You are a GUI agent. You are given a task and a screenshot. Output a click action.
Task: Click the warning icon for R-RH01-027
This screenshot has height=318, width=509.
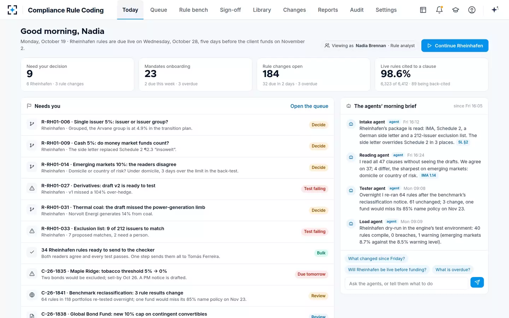click(x=32, y=188)
